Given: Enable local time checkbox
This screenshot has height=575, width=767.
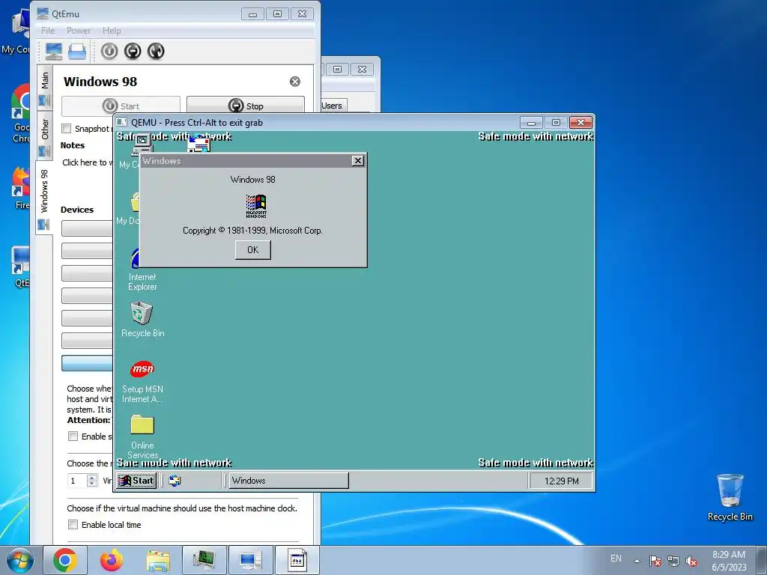Looking at the screenshot, I should tap(73, 525).
